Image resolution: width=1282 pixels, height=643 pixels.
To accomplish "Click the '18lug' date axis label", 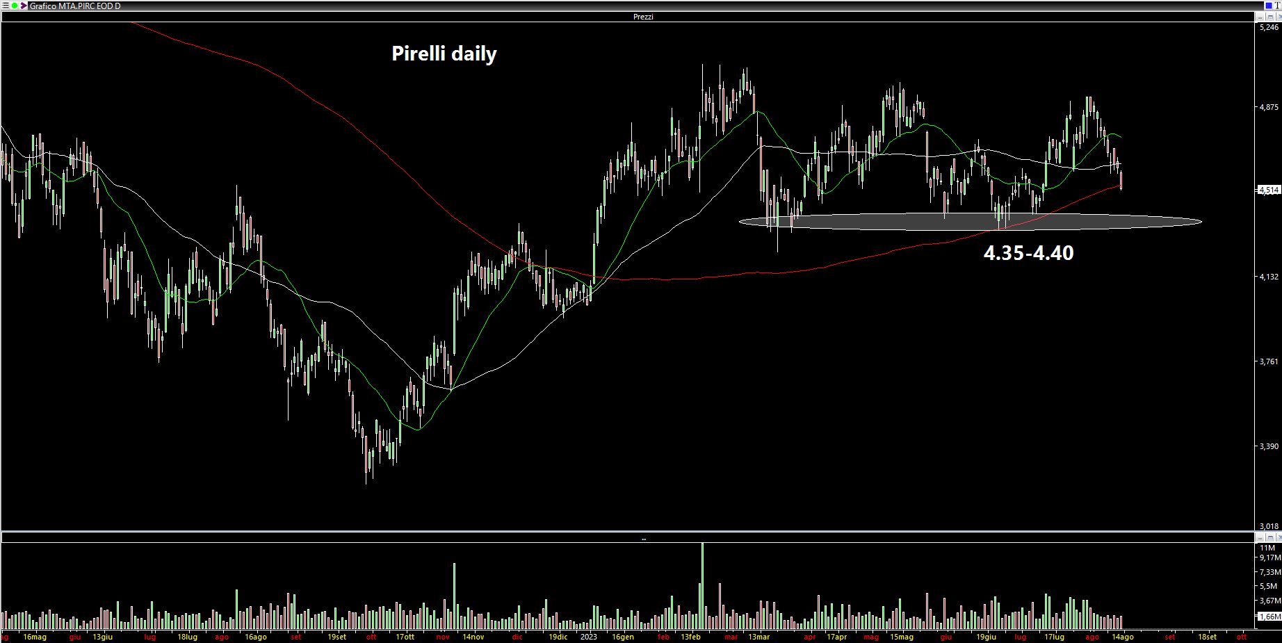I will [x=187, y=637].
